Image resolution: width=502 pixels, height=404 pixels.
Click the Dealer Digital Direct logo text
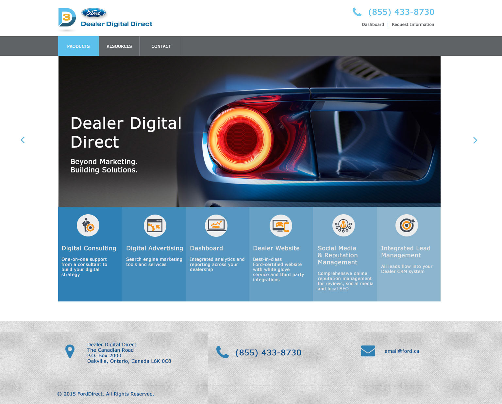(117, 24)
